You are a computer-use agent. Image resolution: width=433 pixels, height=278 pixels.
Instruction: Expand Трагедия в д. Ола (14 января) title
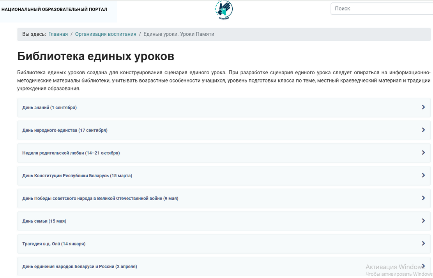54,244
